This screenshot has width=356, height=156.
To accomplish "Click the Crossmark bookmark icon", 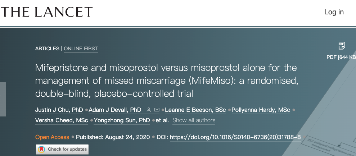I will [42, 149].
